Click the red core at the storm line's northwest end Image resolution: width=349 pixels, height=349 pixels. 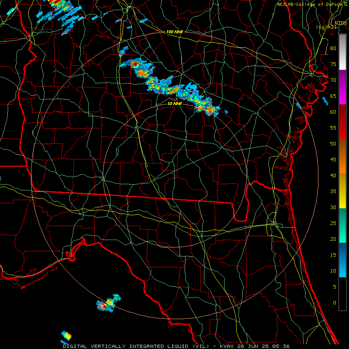135,64
